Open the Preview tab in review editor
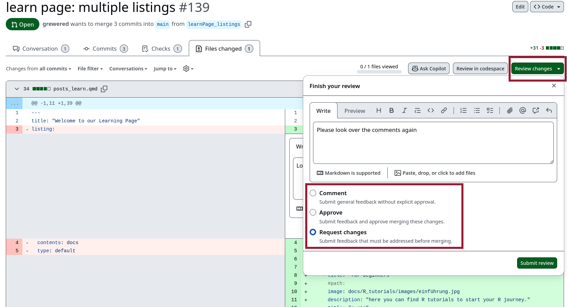Screen dimensions: 567x307 click(x=354, y=111)
